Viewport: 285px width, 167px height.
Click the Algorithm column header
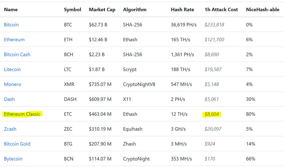135,10
